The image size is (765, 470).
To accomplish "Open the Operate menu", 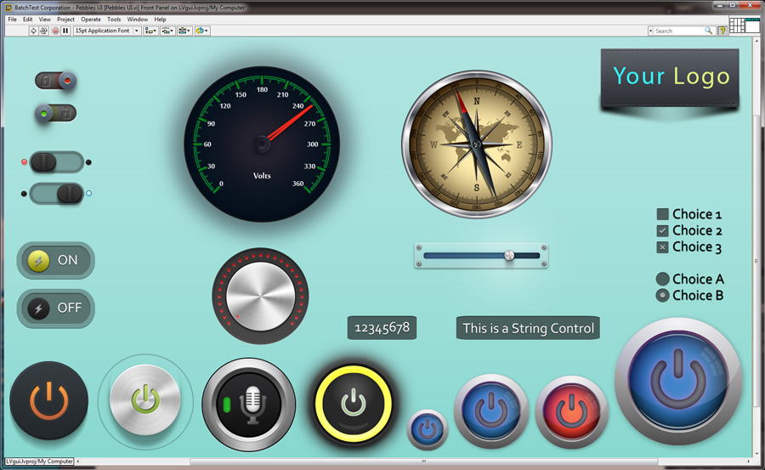I will [91, 20].
